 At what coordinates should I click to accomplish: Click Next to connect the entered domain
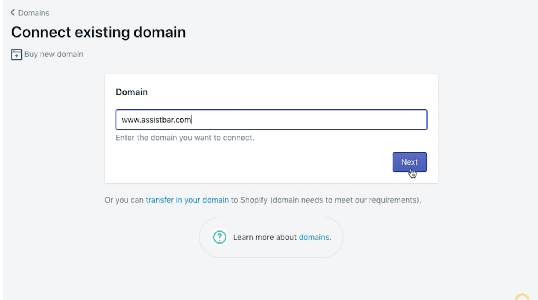410,162
